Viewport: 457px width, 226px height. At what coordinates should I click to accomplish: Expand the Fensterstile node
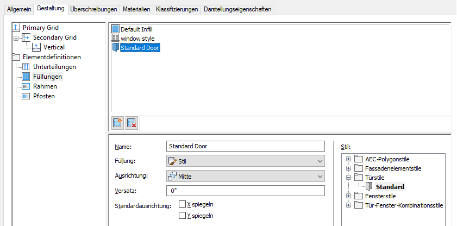pyautogui.click(x=348, y=196)
